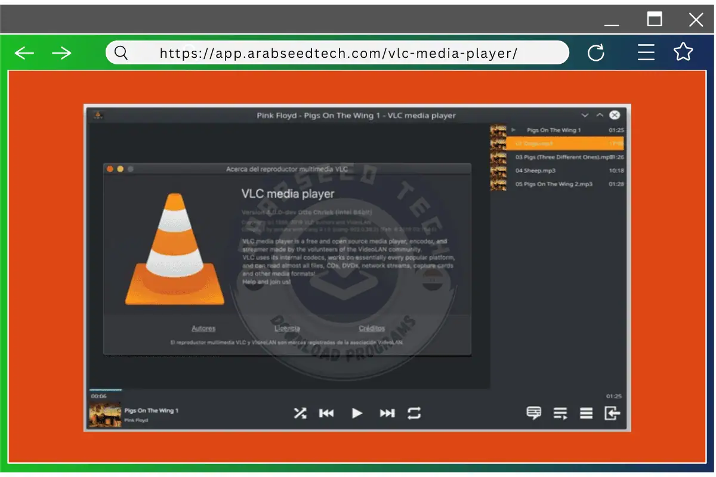Click the previous track icon
Screen dimensions: 716x477
click(326, 413)
